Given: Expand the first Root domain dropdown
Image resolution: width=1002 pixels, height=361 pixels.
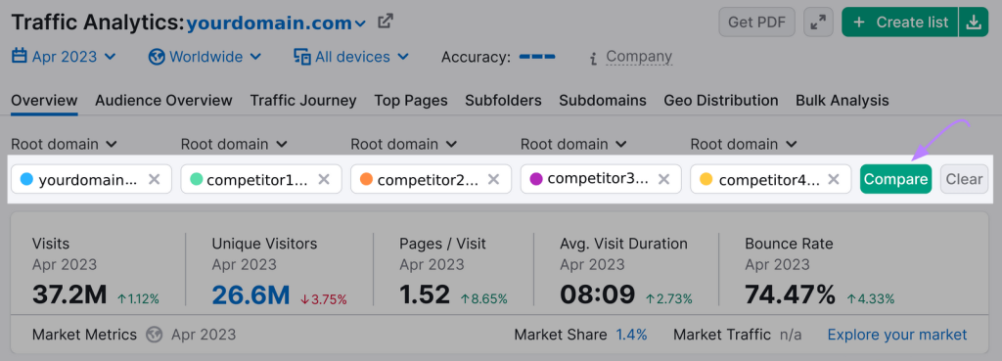Looking at the screenshot, I should coord(64,144).
